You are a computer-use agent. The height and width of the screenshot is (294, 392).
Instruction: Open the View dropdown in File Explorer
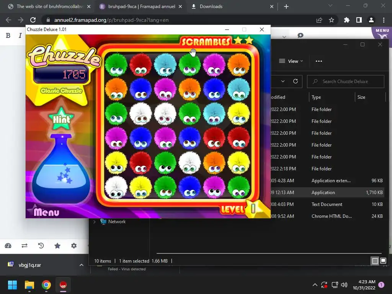click(x=291, y=61)
